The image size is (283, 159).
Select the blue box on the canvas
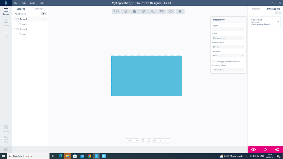(146, 76)
